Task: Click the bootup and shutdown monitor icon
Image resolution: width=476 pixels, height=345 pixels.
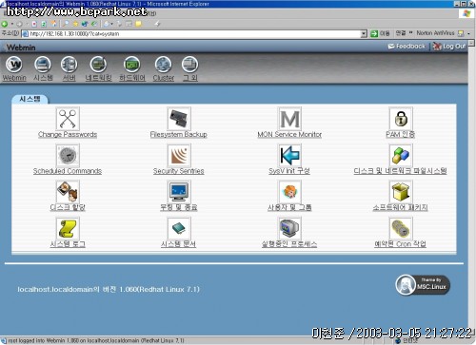Action: (179, 192)
